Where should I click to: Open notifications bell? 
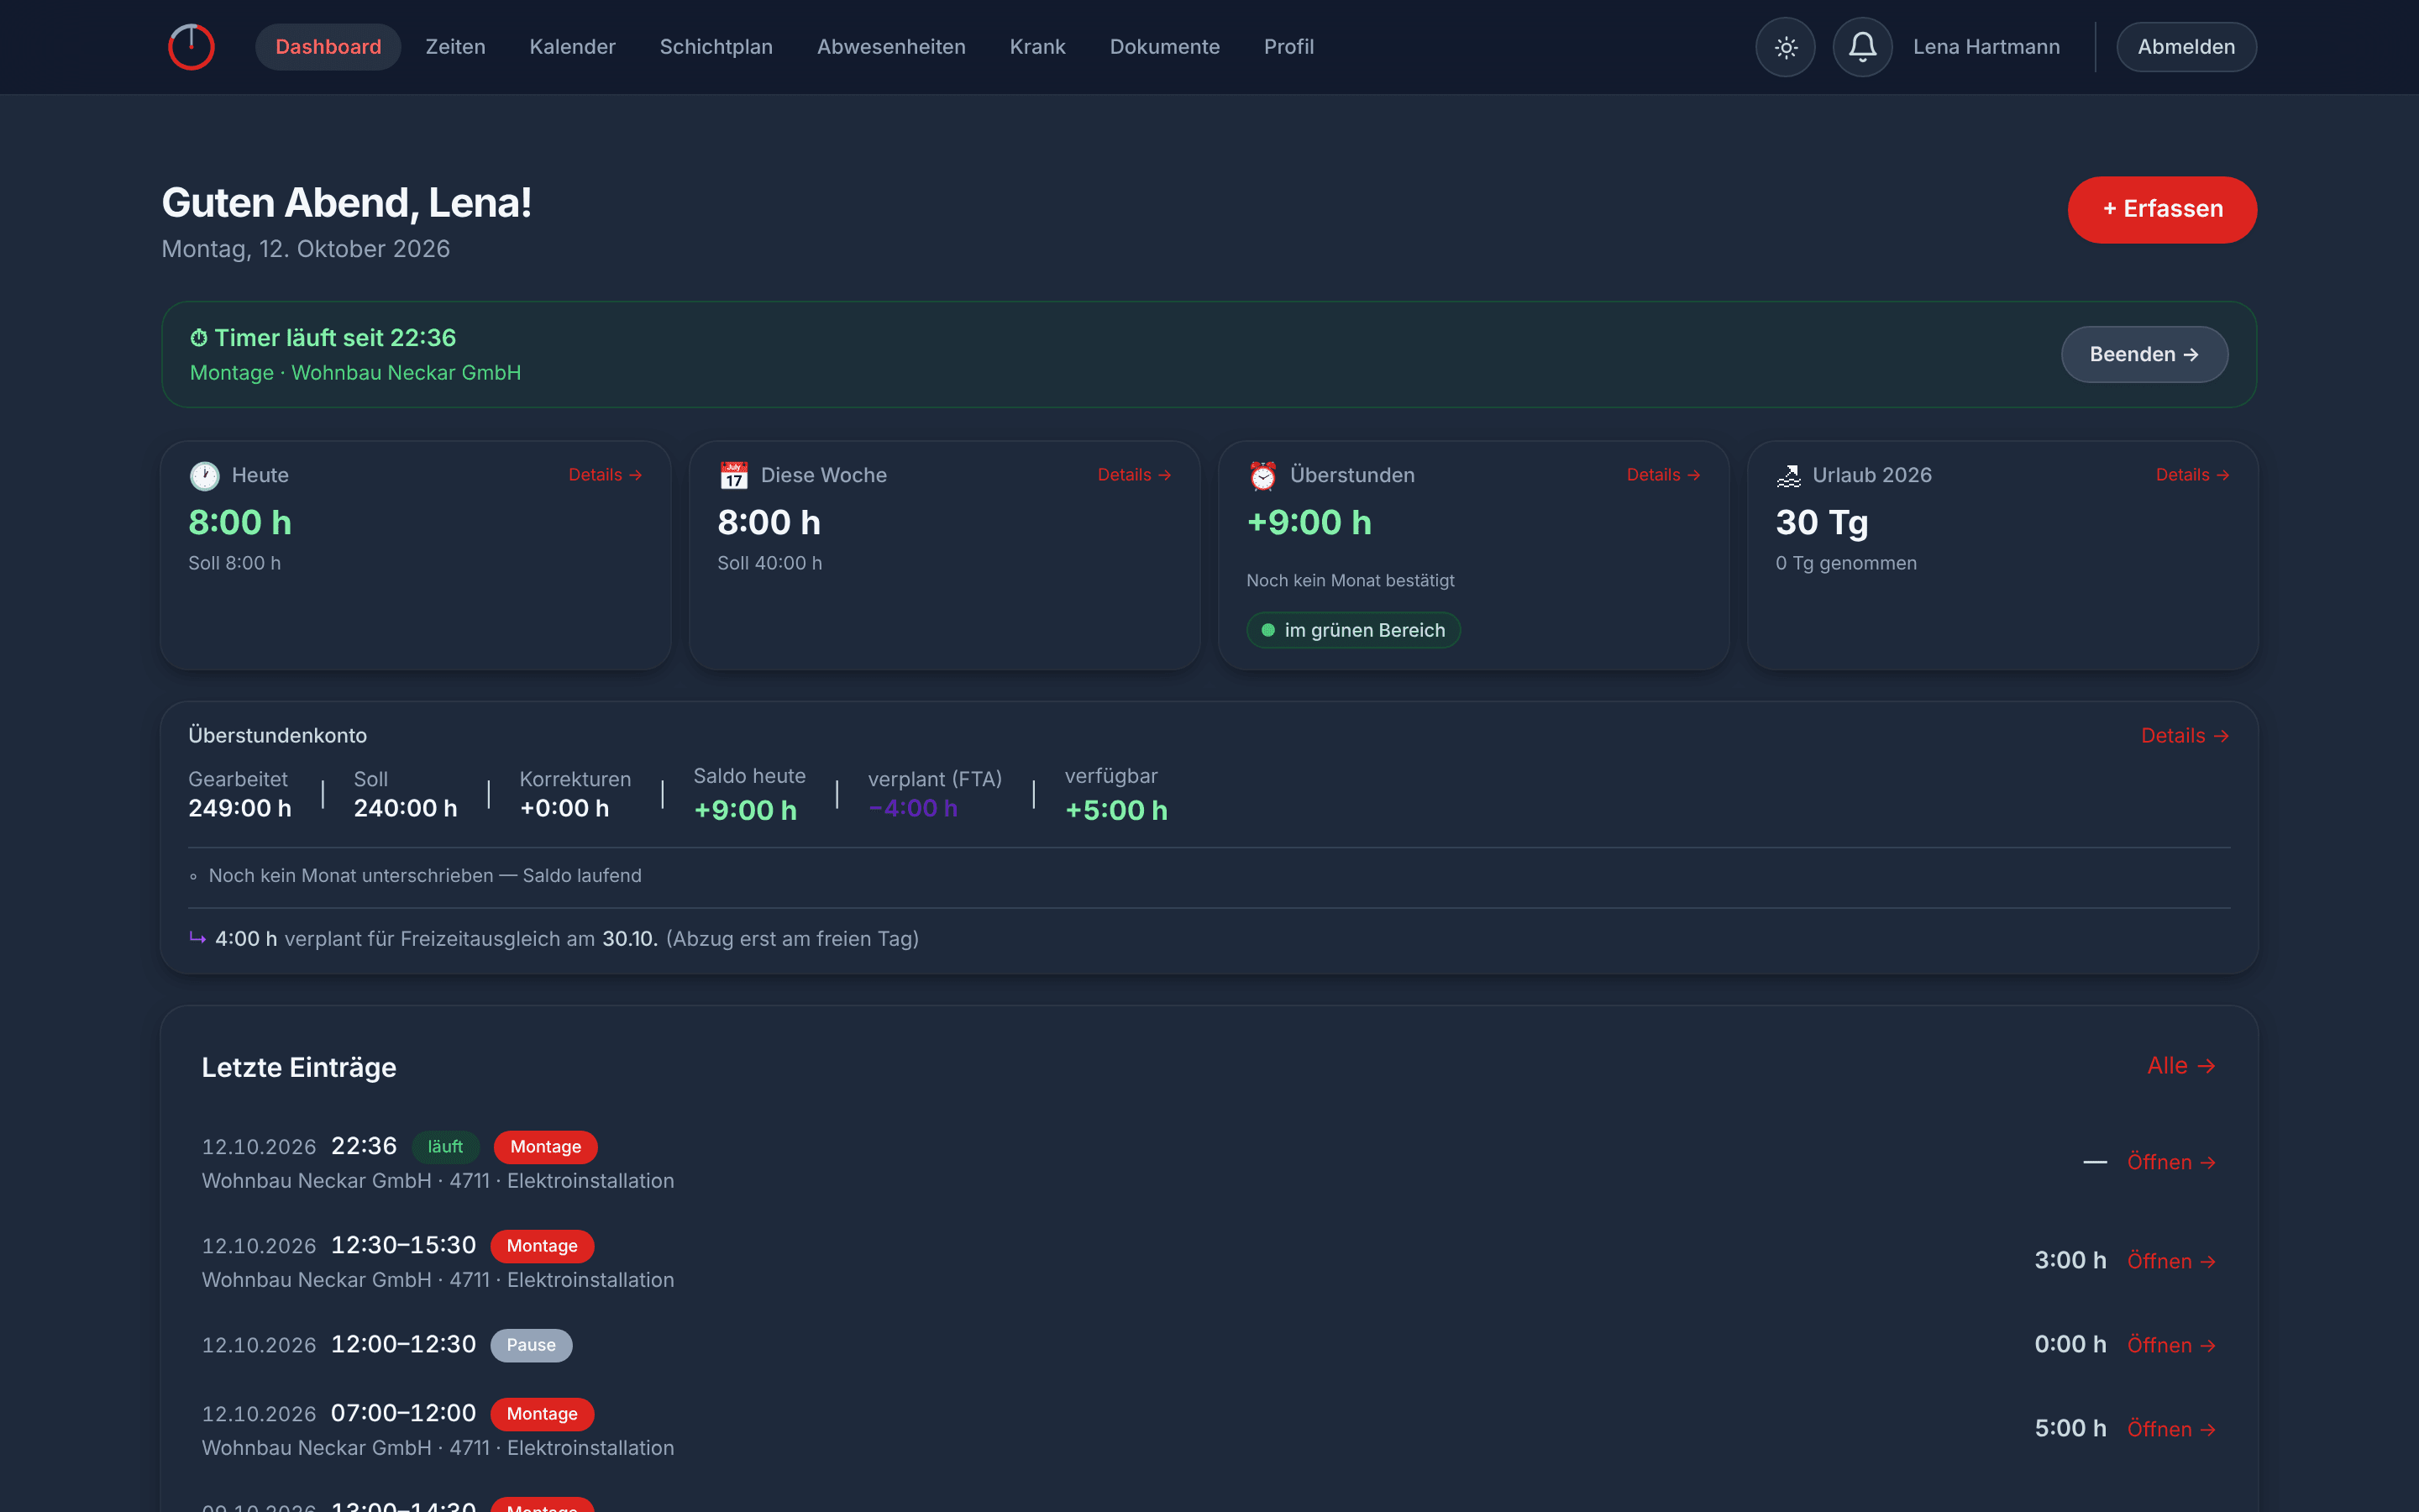click(1862, 47)
